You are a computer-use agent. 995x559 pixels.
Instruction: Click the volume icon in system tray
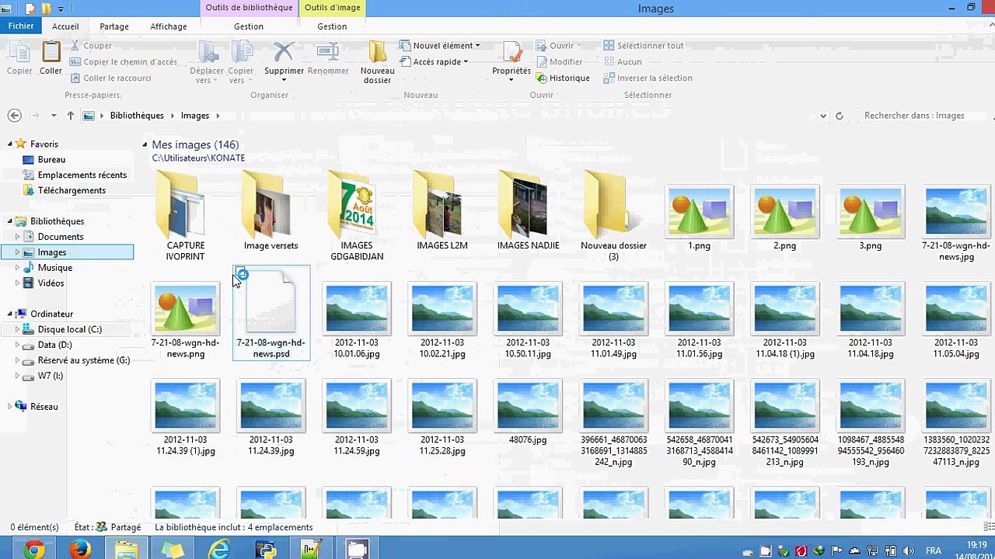[909, 551]
